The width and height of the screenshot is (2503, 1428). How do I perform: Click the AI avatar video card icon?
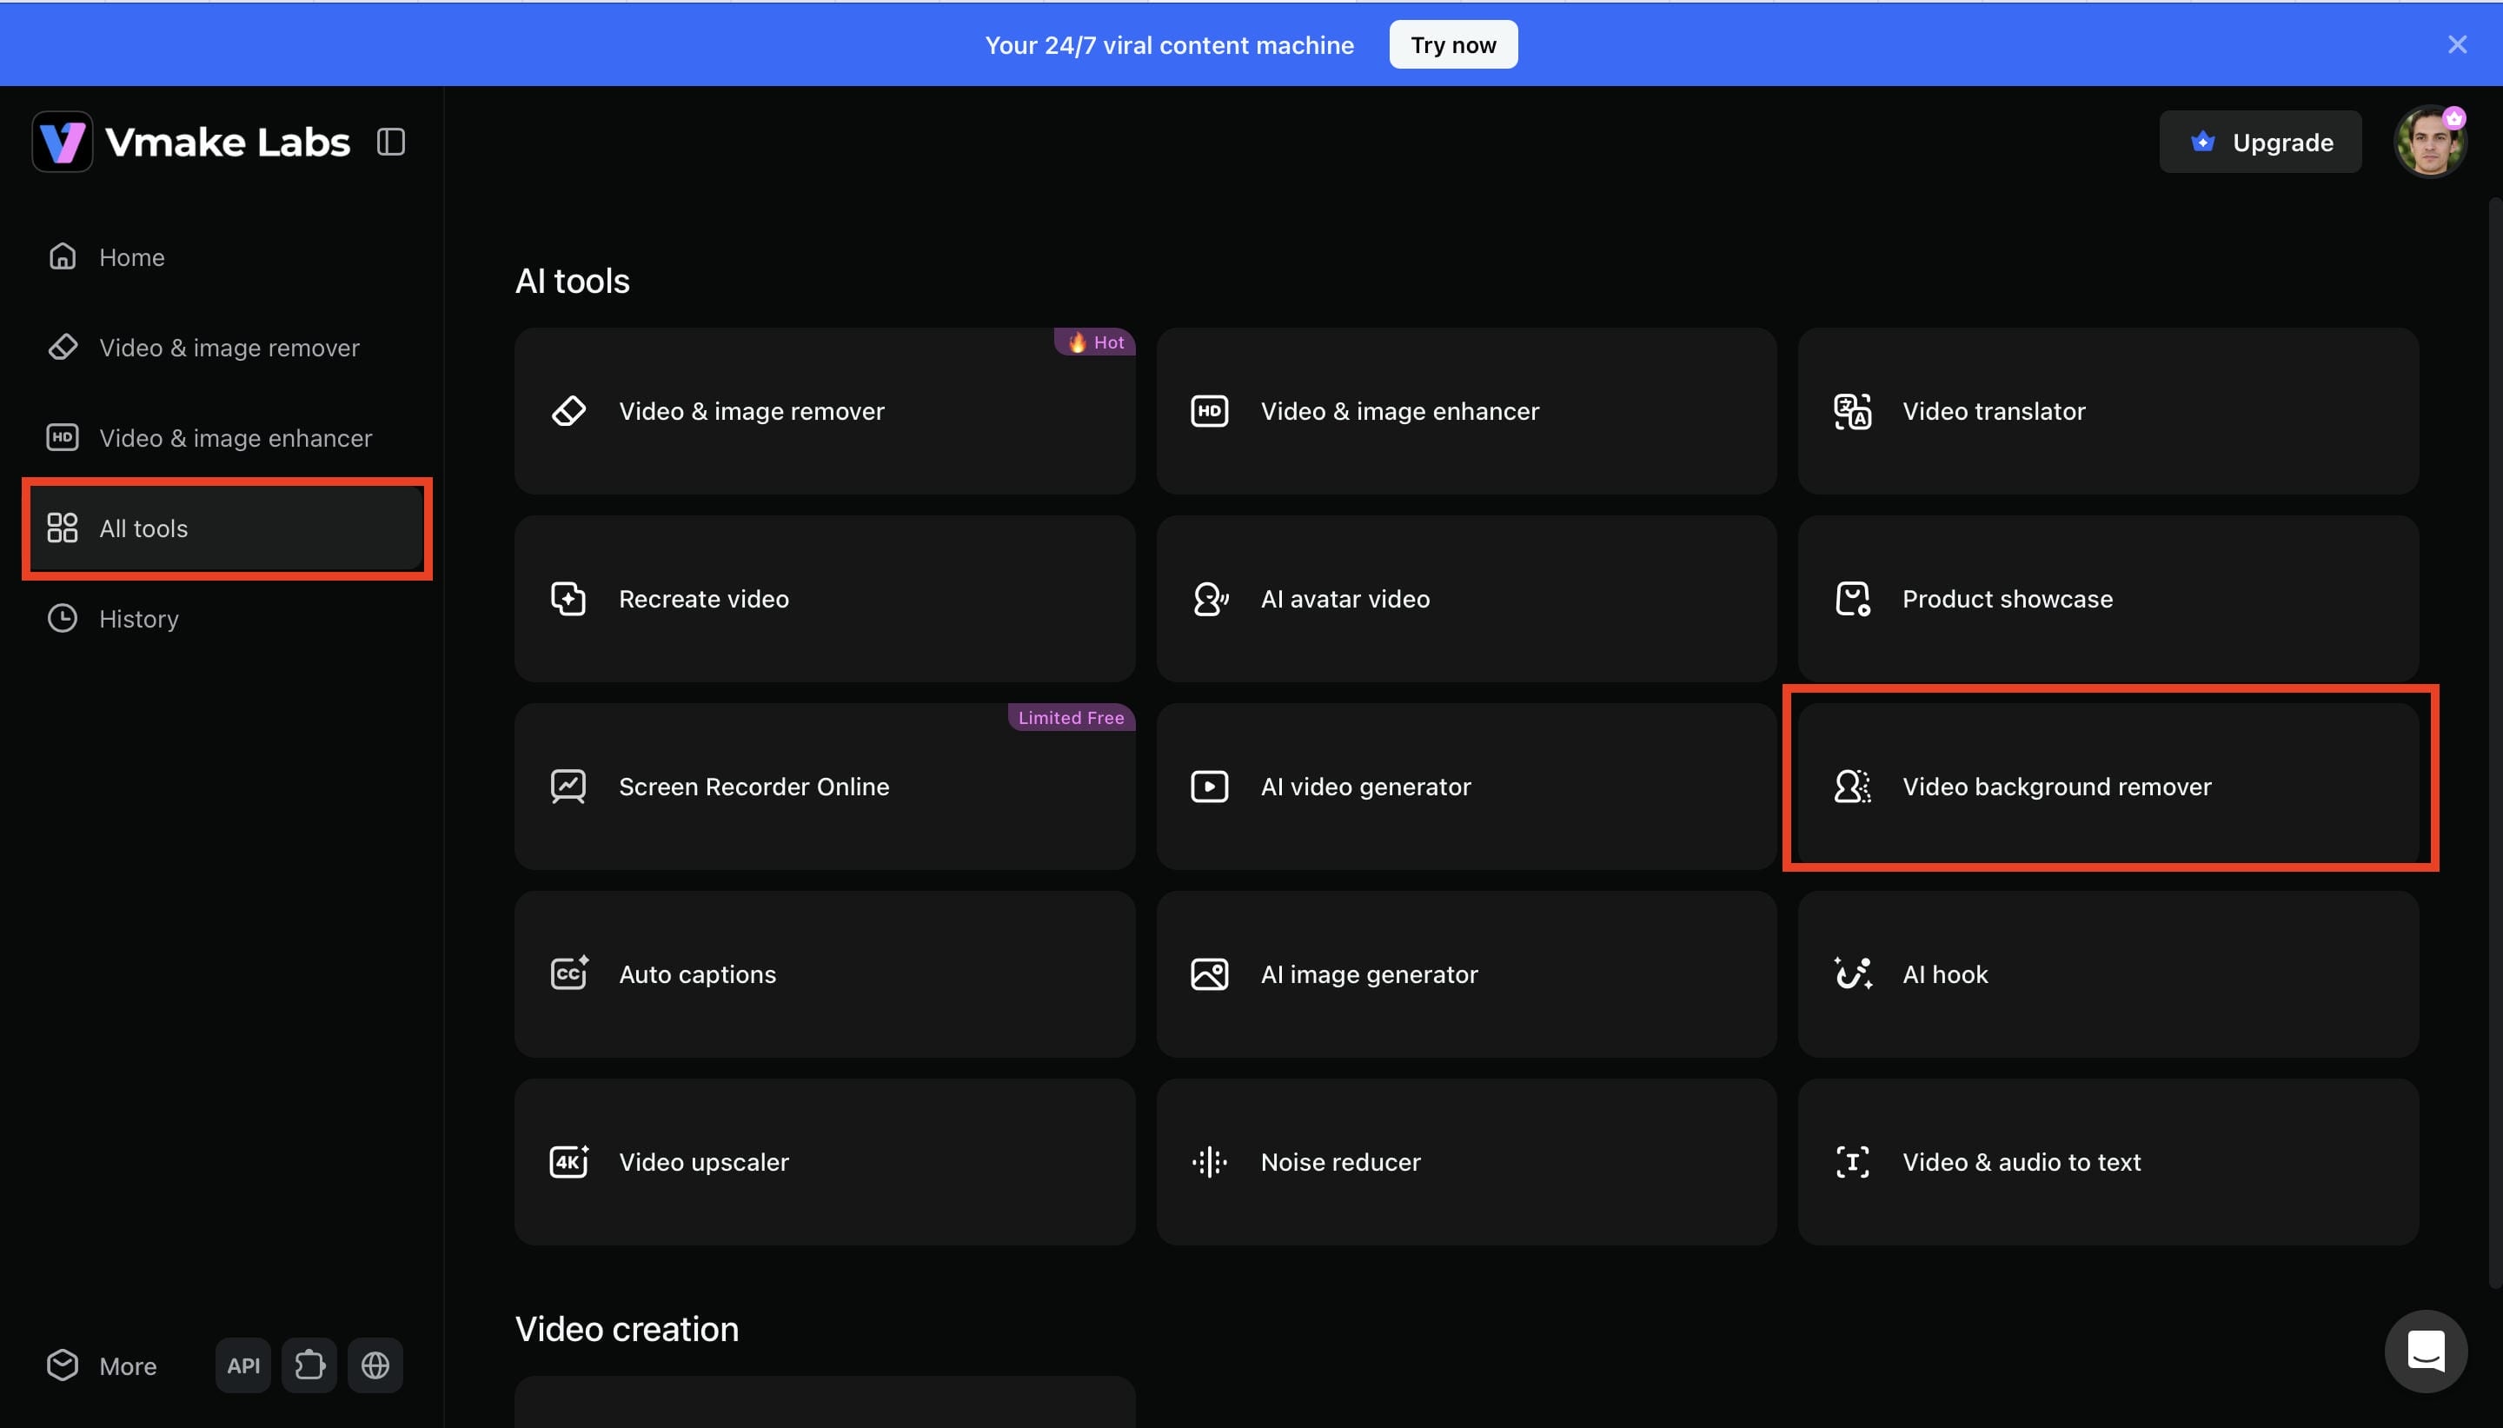click(x=1210, y=598)
